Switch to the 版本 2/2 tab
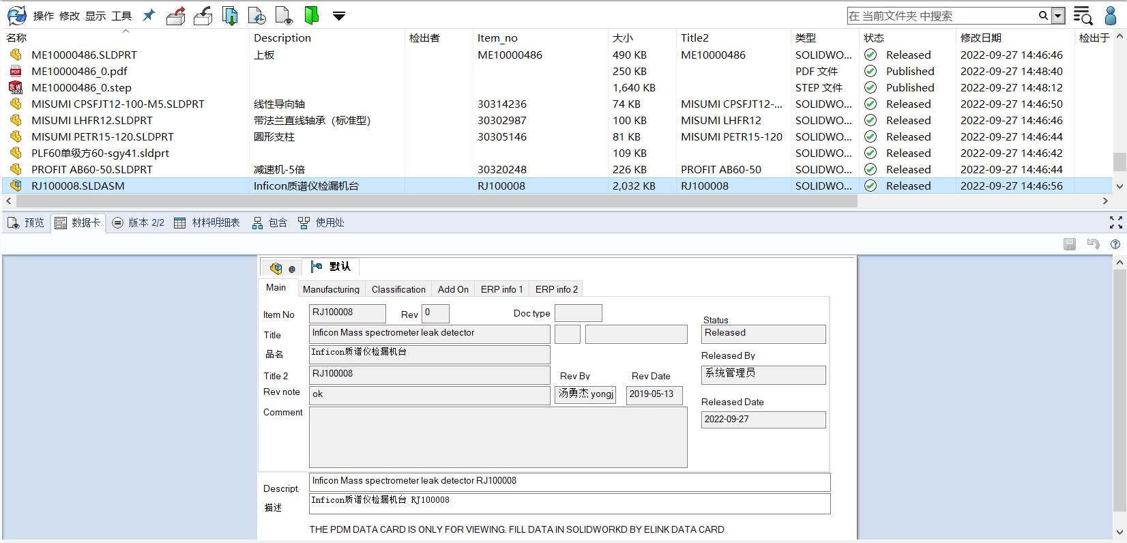The height and width of the screenshot is (543, 1127). click(x=138, y=223)
